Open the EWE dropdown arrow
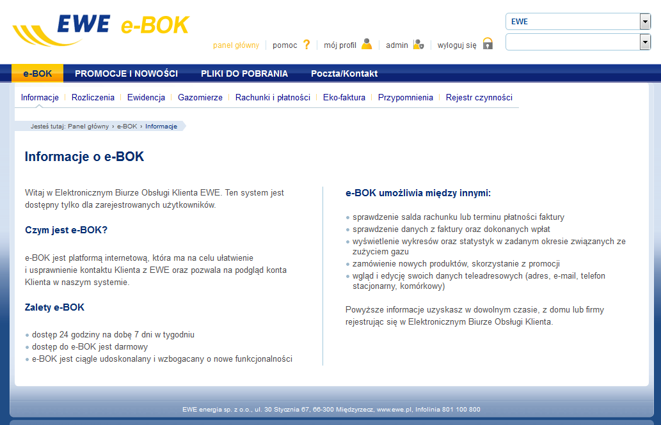The width and height of the screenshot is (661, 425). click(645, 22)
